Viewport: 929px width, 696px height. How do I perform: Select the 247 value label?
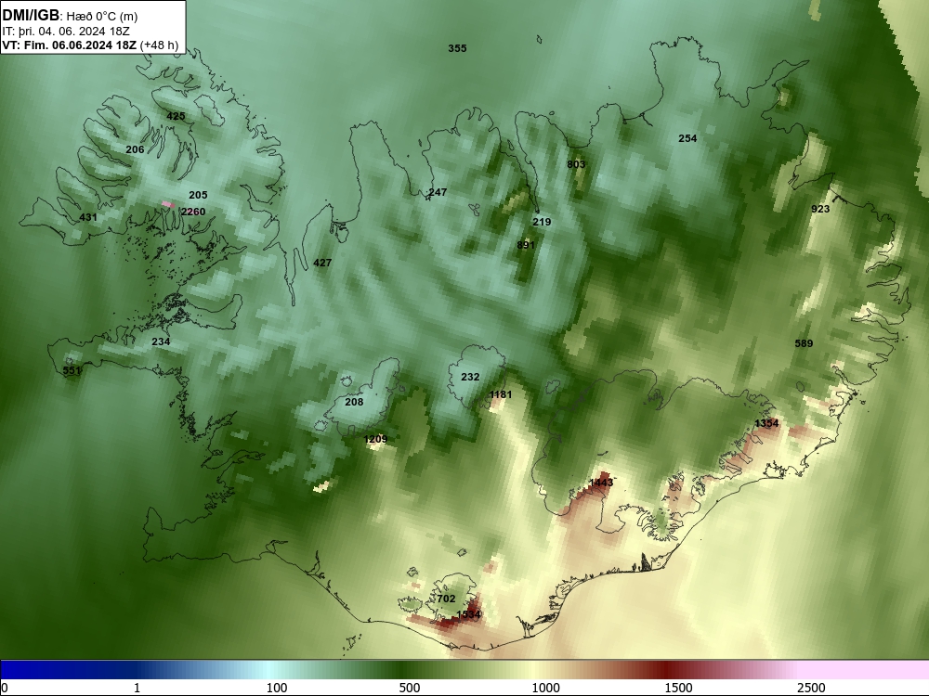click(x=438, y=192)
